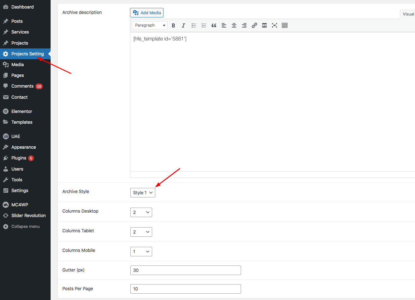Open the Columns Desktop dropdown
Image resolution: width=415 pixels, height=300 pixels.
pyautogui.click(x=141, y=212)
